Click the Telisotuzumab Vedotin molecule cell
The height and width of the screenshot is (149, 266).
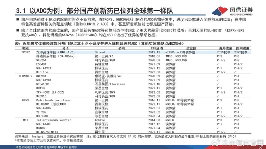[x=54, y=120]
